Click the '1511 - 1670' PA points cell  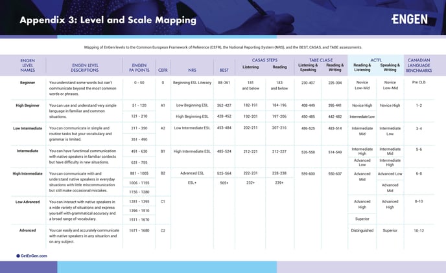(139, 219)
